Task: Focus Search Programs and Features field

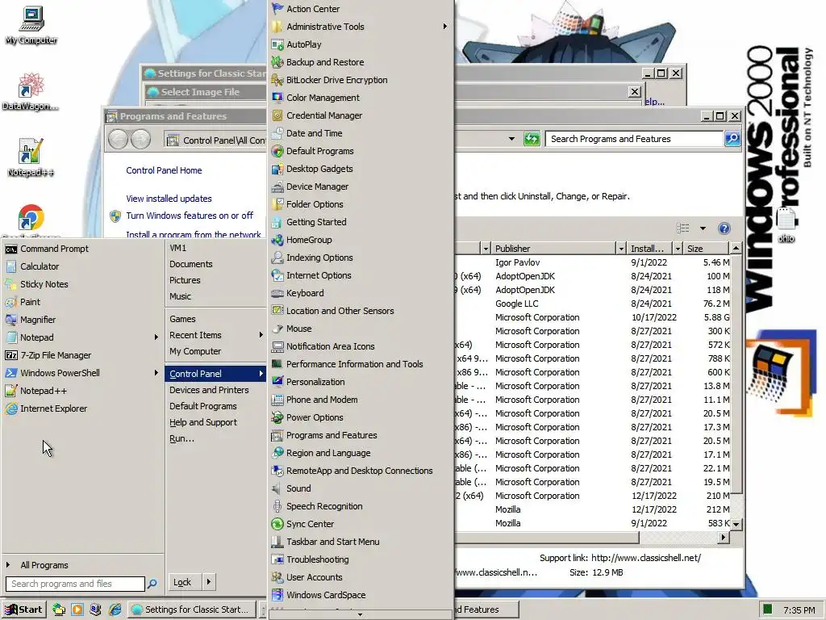Action: (x=634, y=139)
